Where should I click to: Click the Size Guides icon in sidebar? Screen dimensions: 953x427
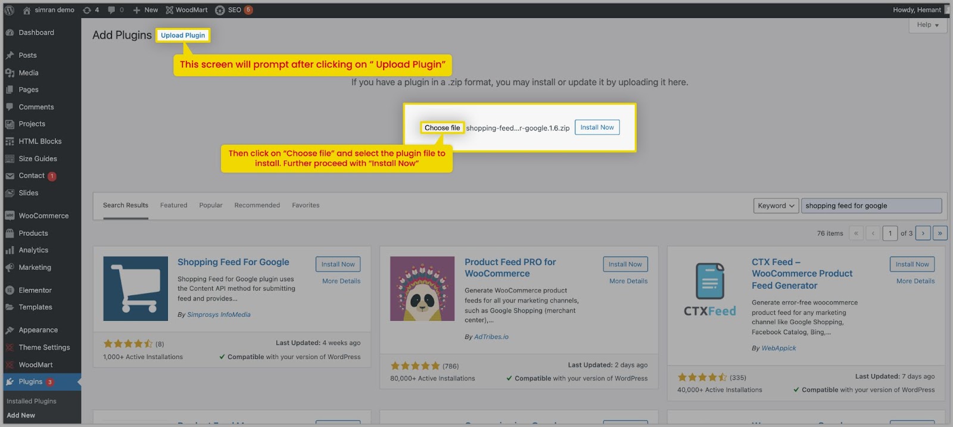coord(10,158)
